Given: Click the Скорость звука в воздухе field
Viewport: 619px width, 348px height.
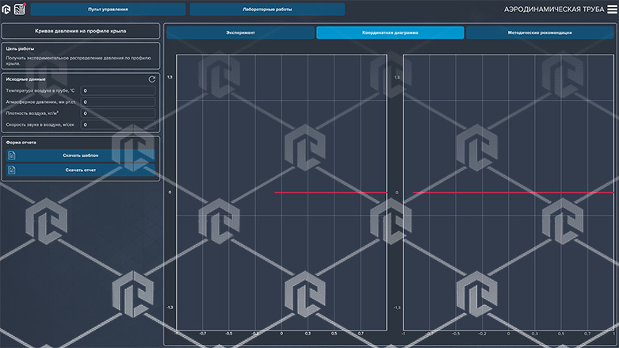Looking at the screenshot, I should pos(117,124).
